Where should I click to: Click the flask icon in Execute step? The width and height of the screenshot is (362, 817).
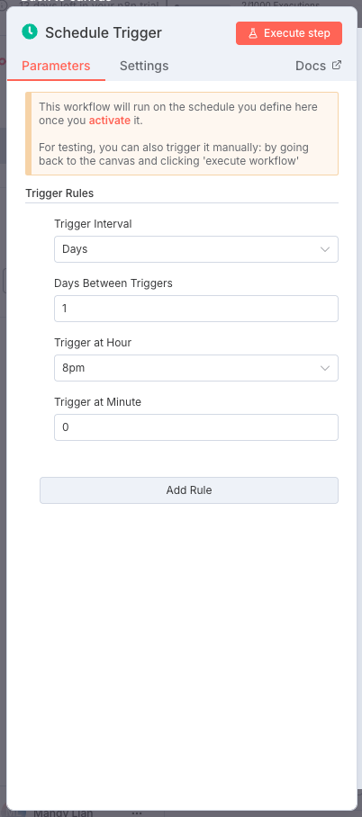tap(253, 33)
